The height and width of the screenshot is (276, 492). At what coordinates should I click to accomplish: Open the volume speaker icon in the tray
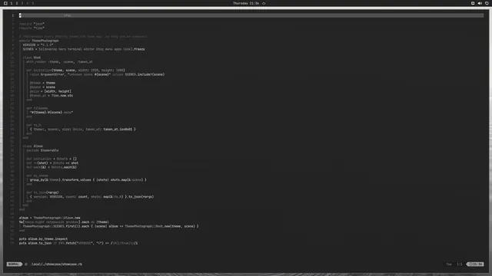pyautogui.click(x=480, y=3)
